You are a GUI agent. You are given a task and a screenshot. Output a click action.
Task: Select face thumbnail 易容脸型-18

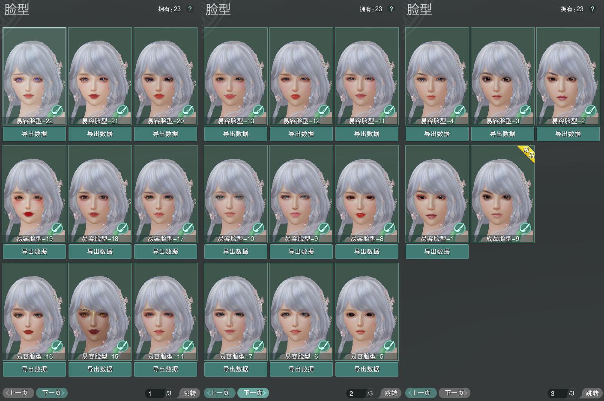[100, 194]
